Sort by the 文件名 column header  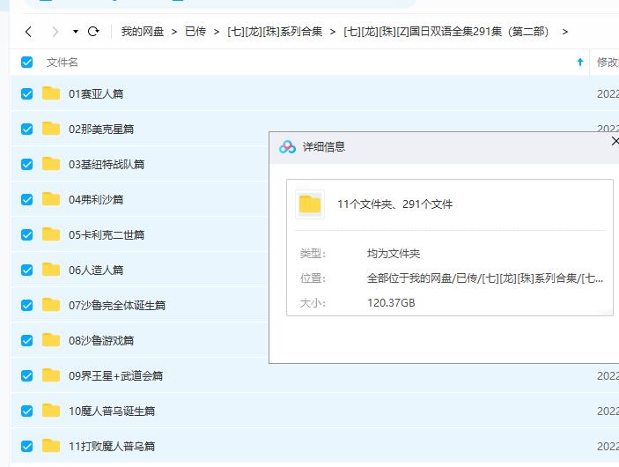(x=63, y=62)
